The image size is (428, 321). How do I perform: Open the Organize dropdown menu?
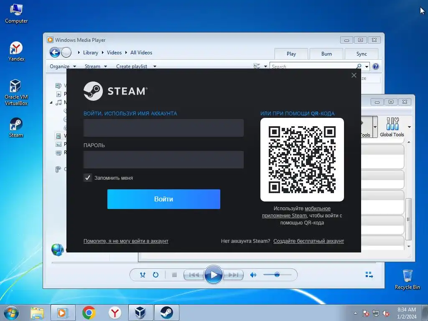click(x=63, y=66)
